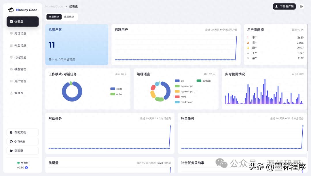
Task: Click the logout icon at top right
Action: pyautogui.click(x=302, y=6)
